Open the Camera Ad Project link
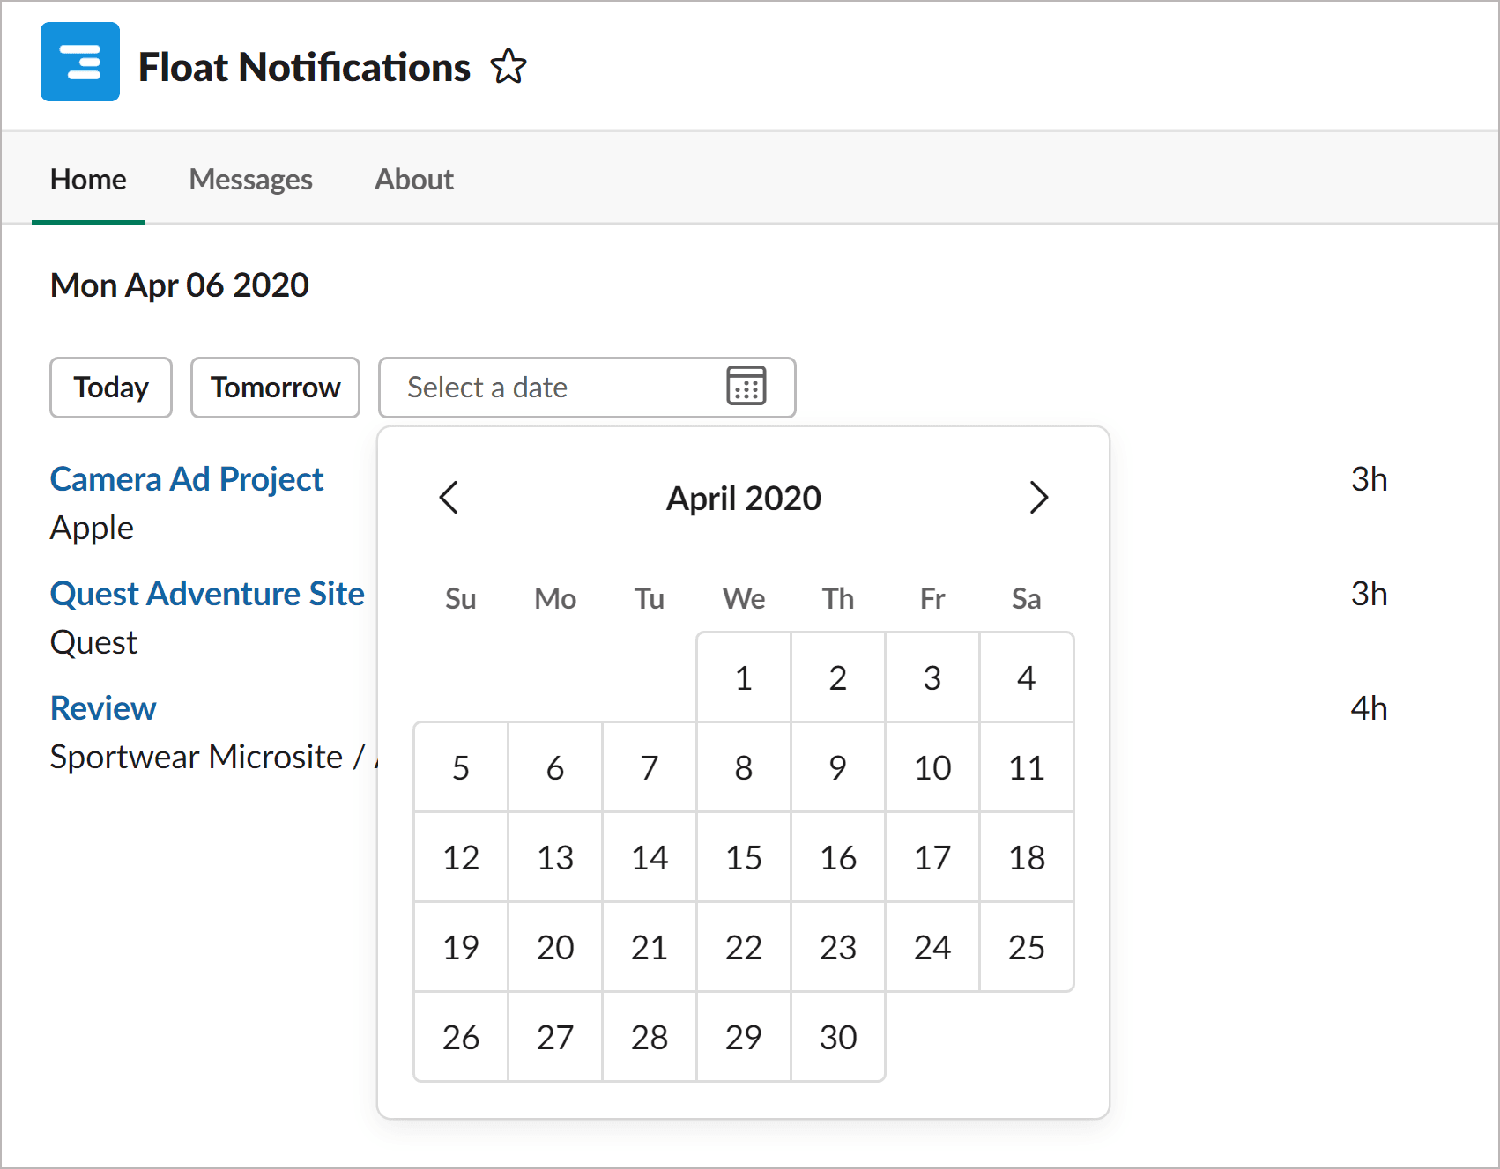Viewport: 1500px width, 1169px height. (187, 479)
